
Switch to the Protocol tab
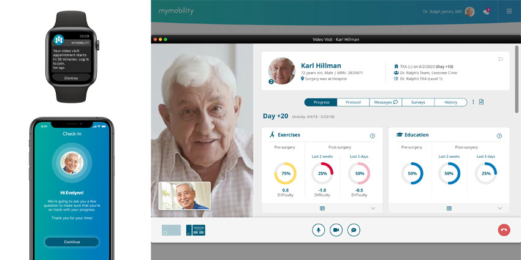(x=353, y=102)
